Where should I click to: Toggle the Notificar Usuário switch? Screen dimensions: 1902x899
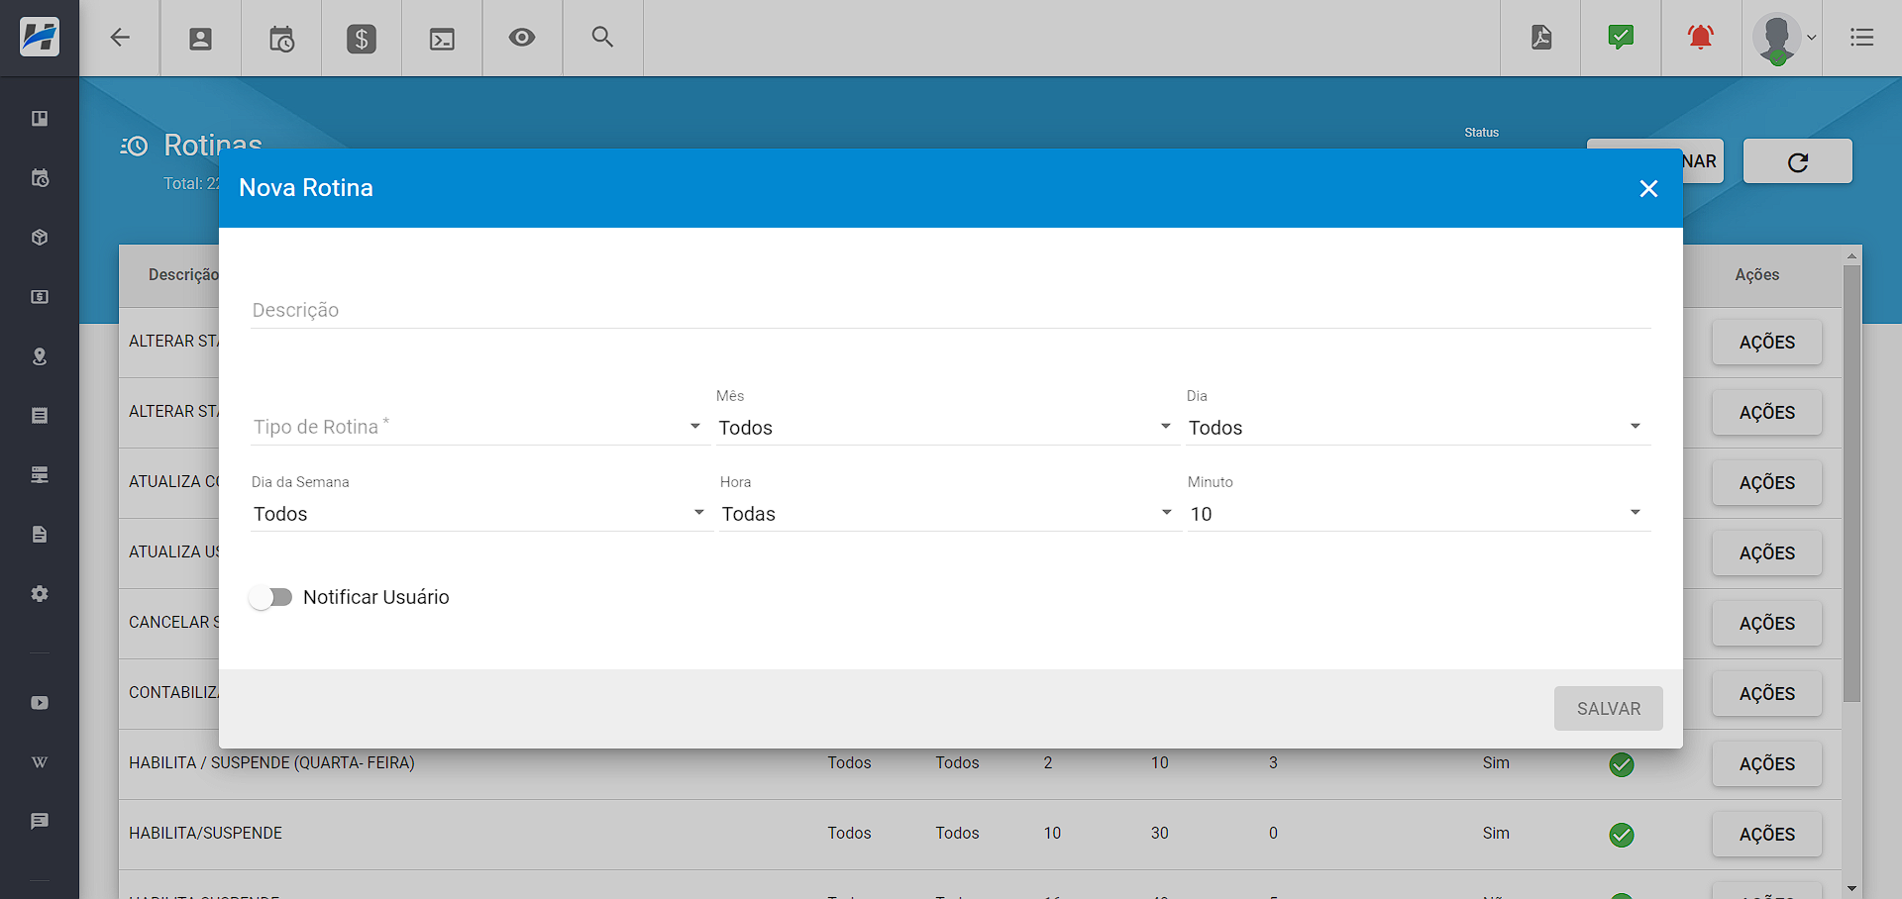[270, 597]
